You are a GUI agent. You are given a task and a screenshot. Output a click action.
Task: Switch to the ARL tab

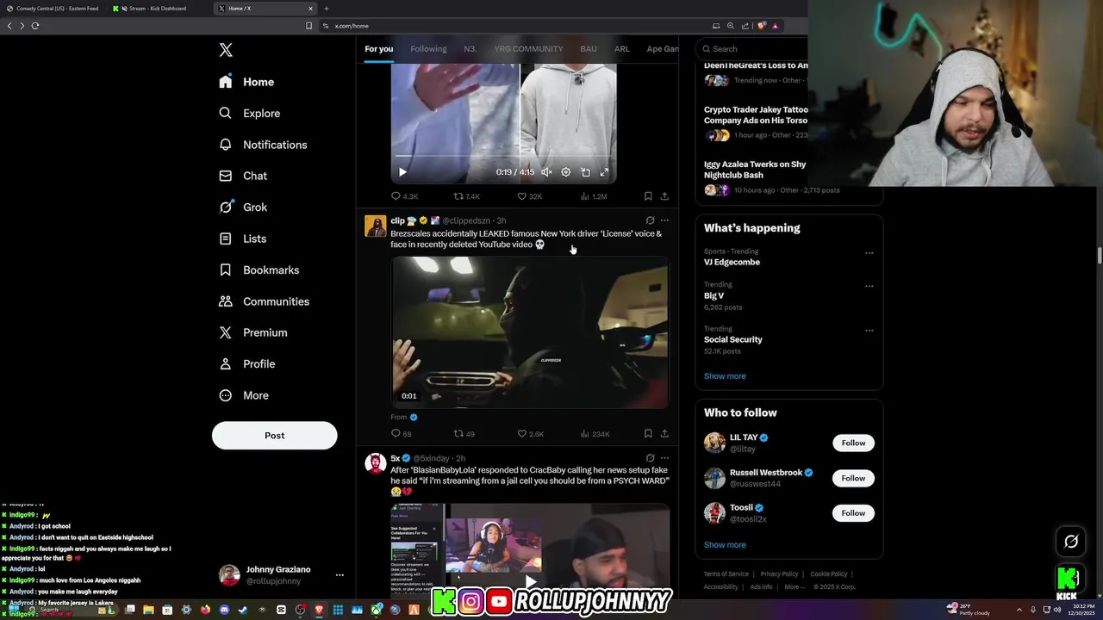coord(622,49)
